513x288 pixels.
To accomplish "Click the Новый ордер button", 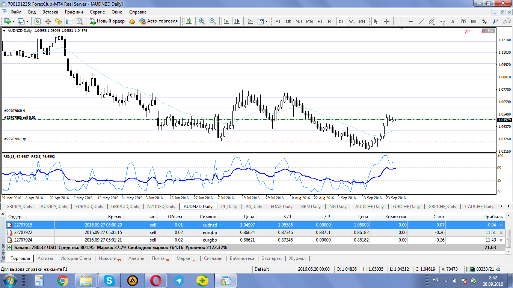I will click(x=107, y=21).
